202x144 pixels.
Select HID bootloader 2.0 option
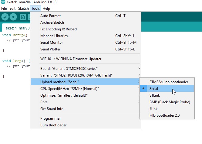click(167, 115)
